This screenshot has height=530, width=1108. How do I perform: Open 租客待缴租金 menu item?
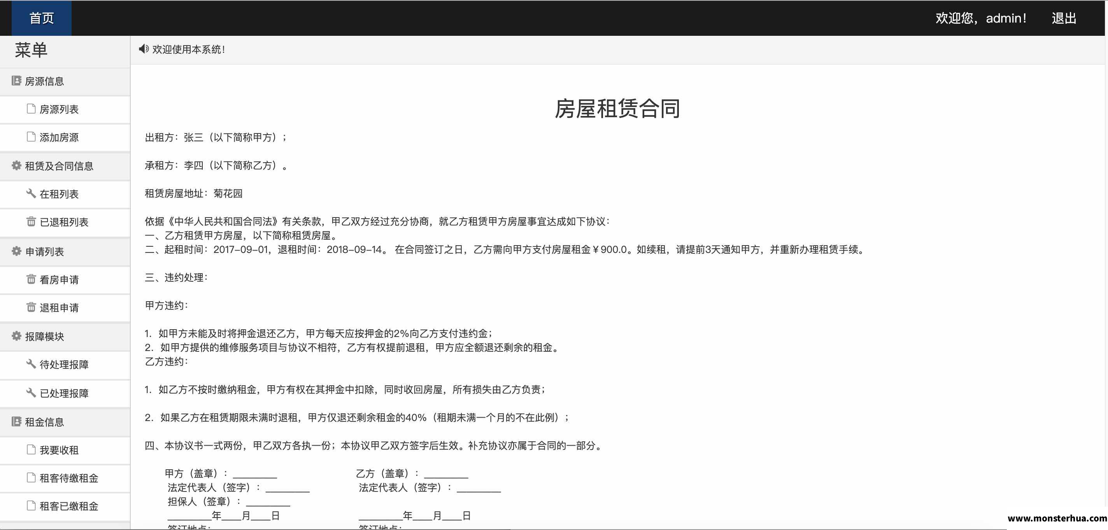(65, 478)
